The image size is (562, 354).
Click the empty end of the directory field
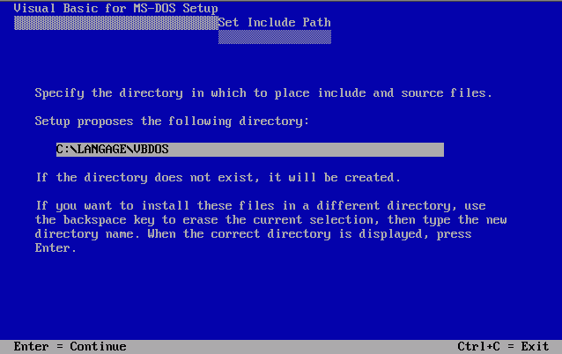(306, 150)
